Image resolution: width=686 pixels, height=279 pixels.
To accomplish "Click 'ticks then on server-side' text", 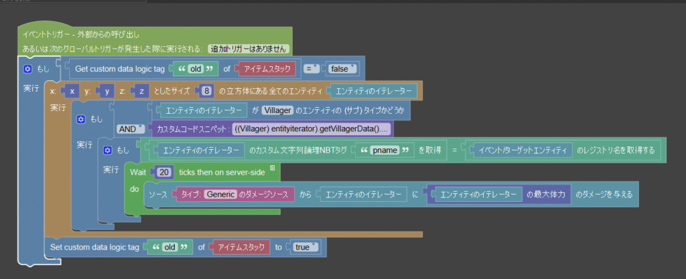I will (x=222, y=172).
